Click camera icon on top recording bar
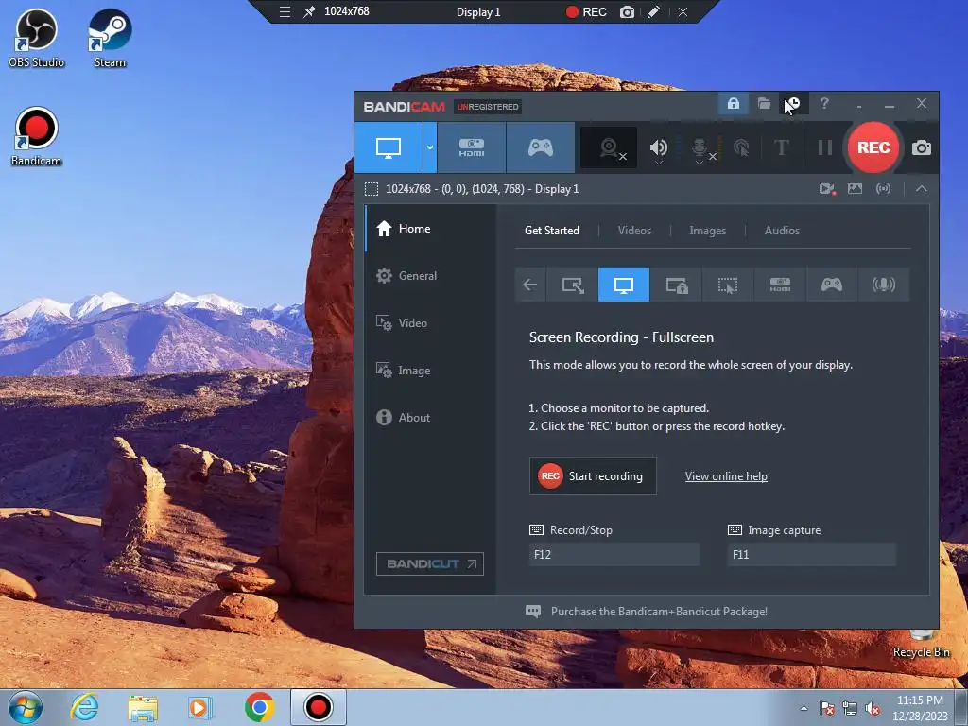 tap(627, 11)
